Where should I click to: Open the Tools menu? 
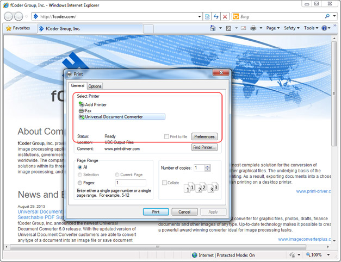(x=311, y=28)
